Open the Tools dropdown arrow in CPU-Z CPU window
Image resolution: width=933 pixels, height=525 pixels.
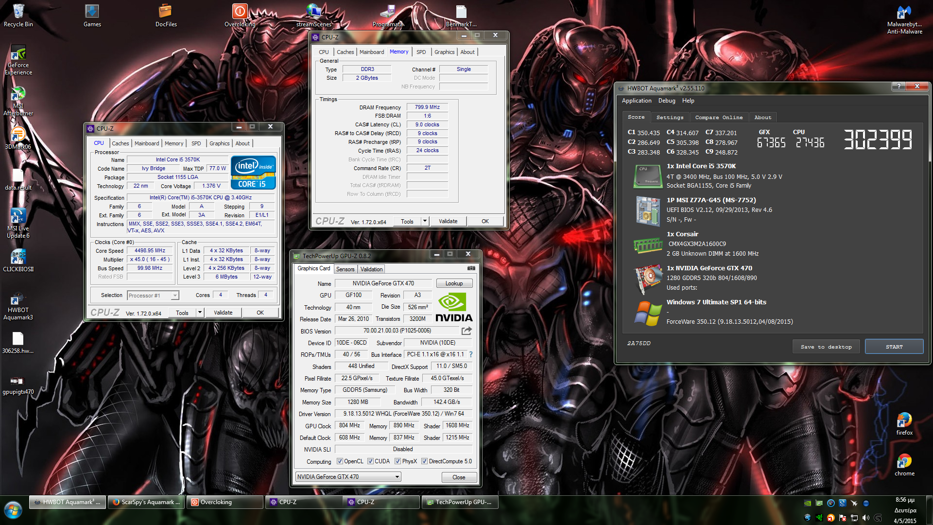[x=200, y=313]
